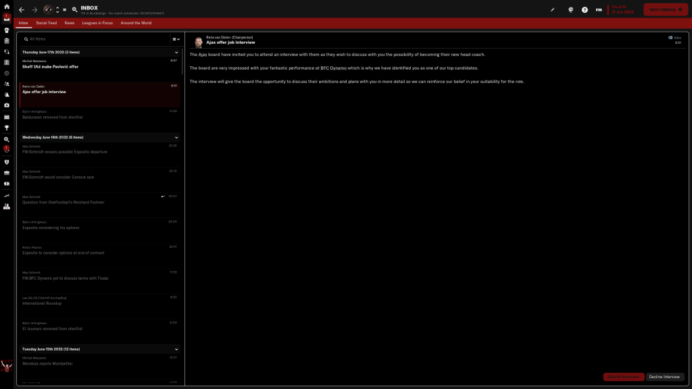Switch to the Social Feed tab
This screenshot has height=389, width=692.
(47, 23)
